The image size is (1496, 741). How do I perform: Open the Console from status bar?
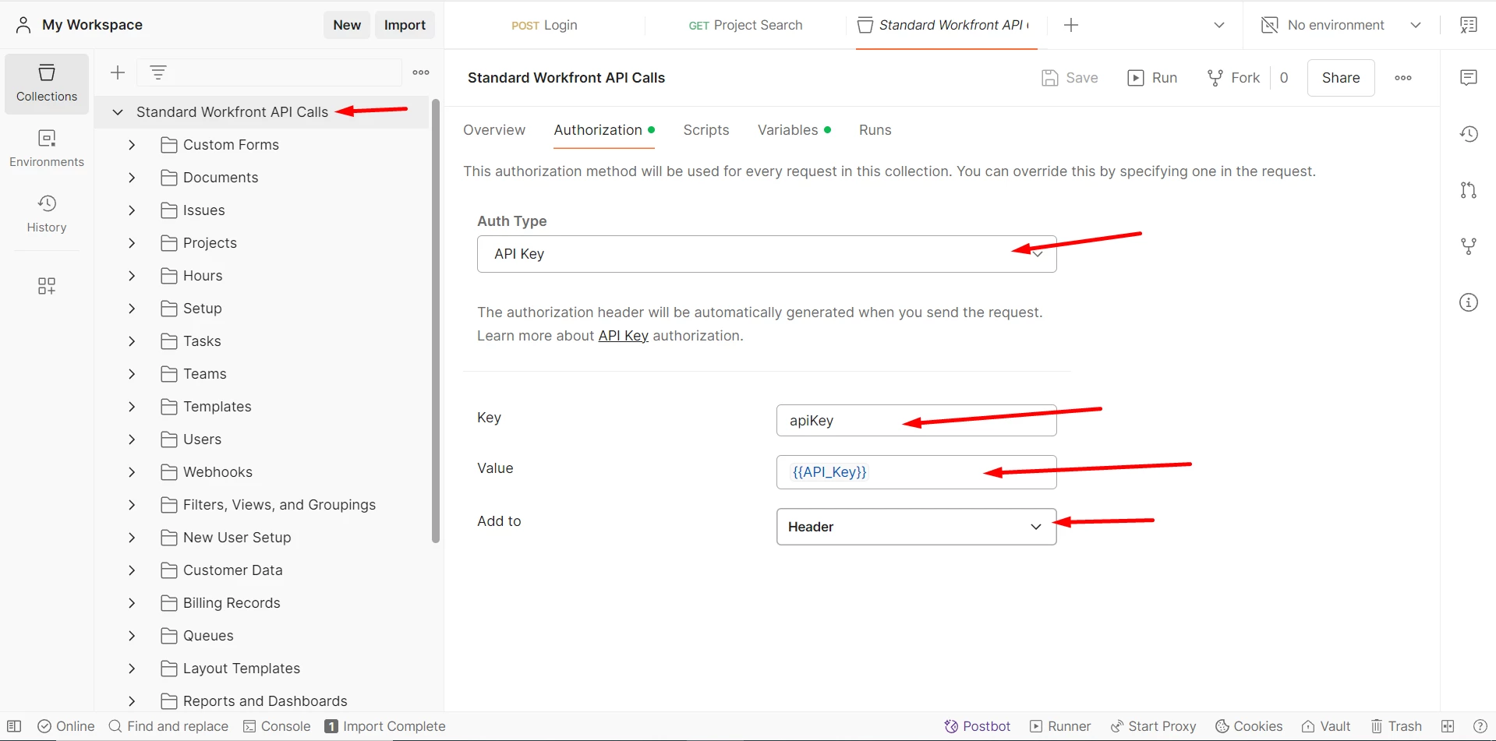coord(277,726)
